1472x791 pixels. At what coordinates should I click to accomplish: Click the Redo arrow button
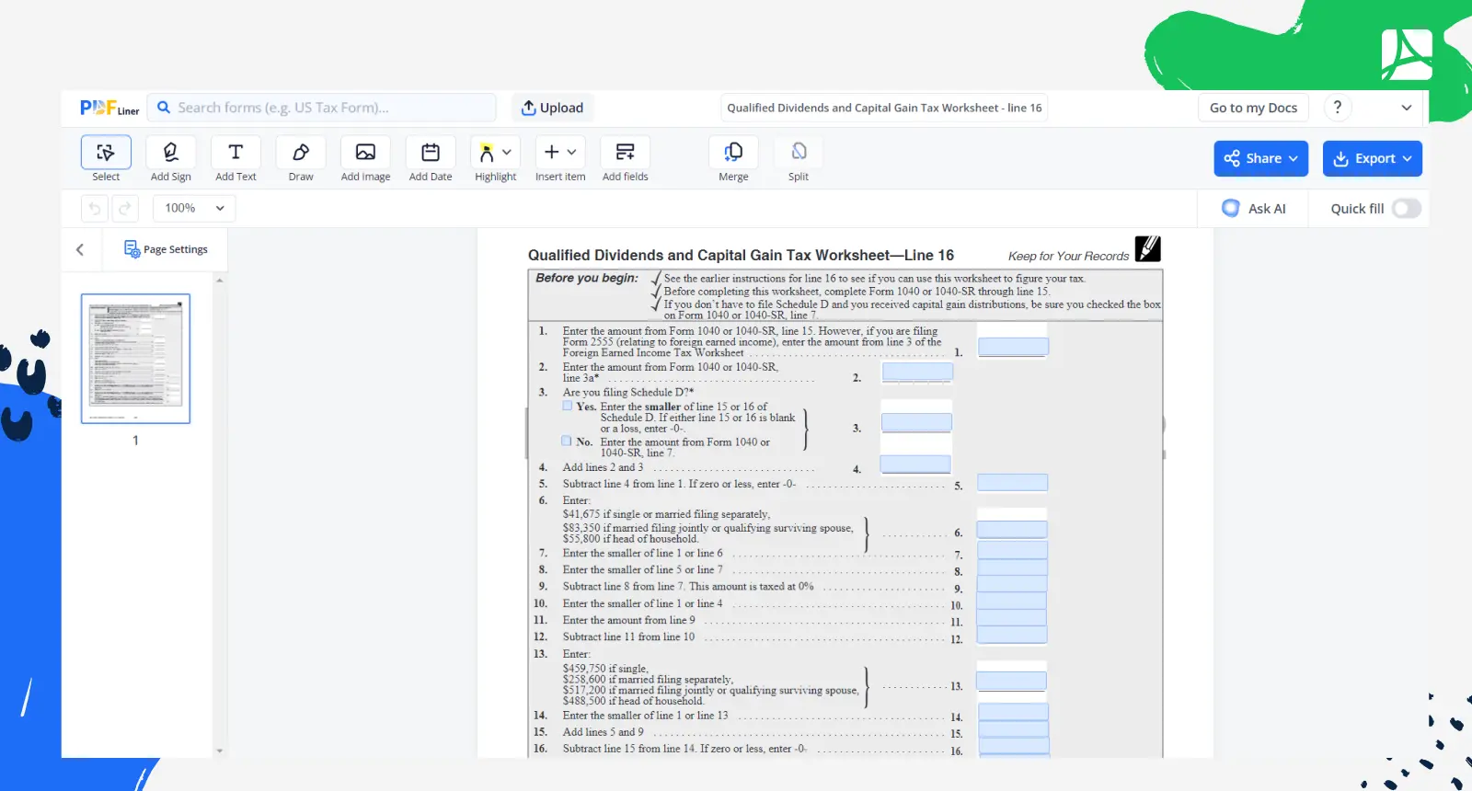(x=125, y=209)
